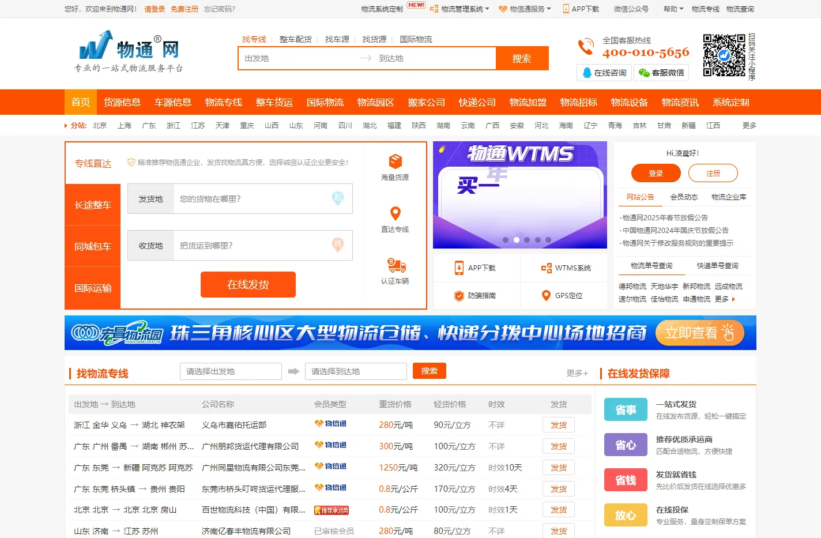This screenshot has width=821, height=538.
Task: Open 请选择到达地 selector
Action: coord(356,371)
